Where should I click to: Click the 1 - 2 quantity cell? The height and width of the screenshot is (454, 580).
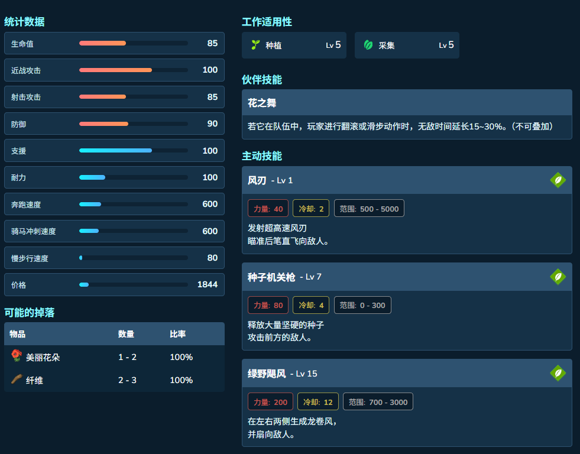tap(127, 357)
